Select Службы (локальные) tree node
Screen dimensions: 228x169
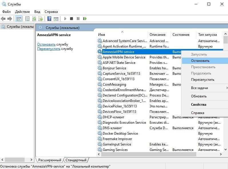[17, 27]
